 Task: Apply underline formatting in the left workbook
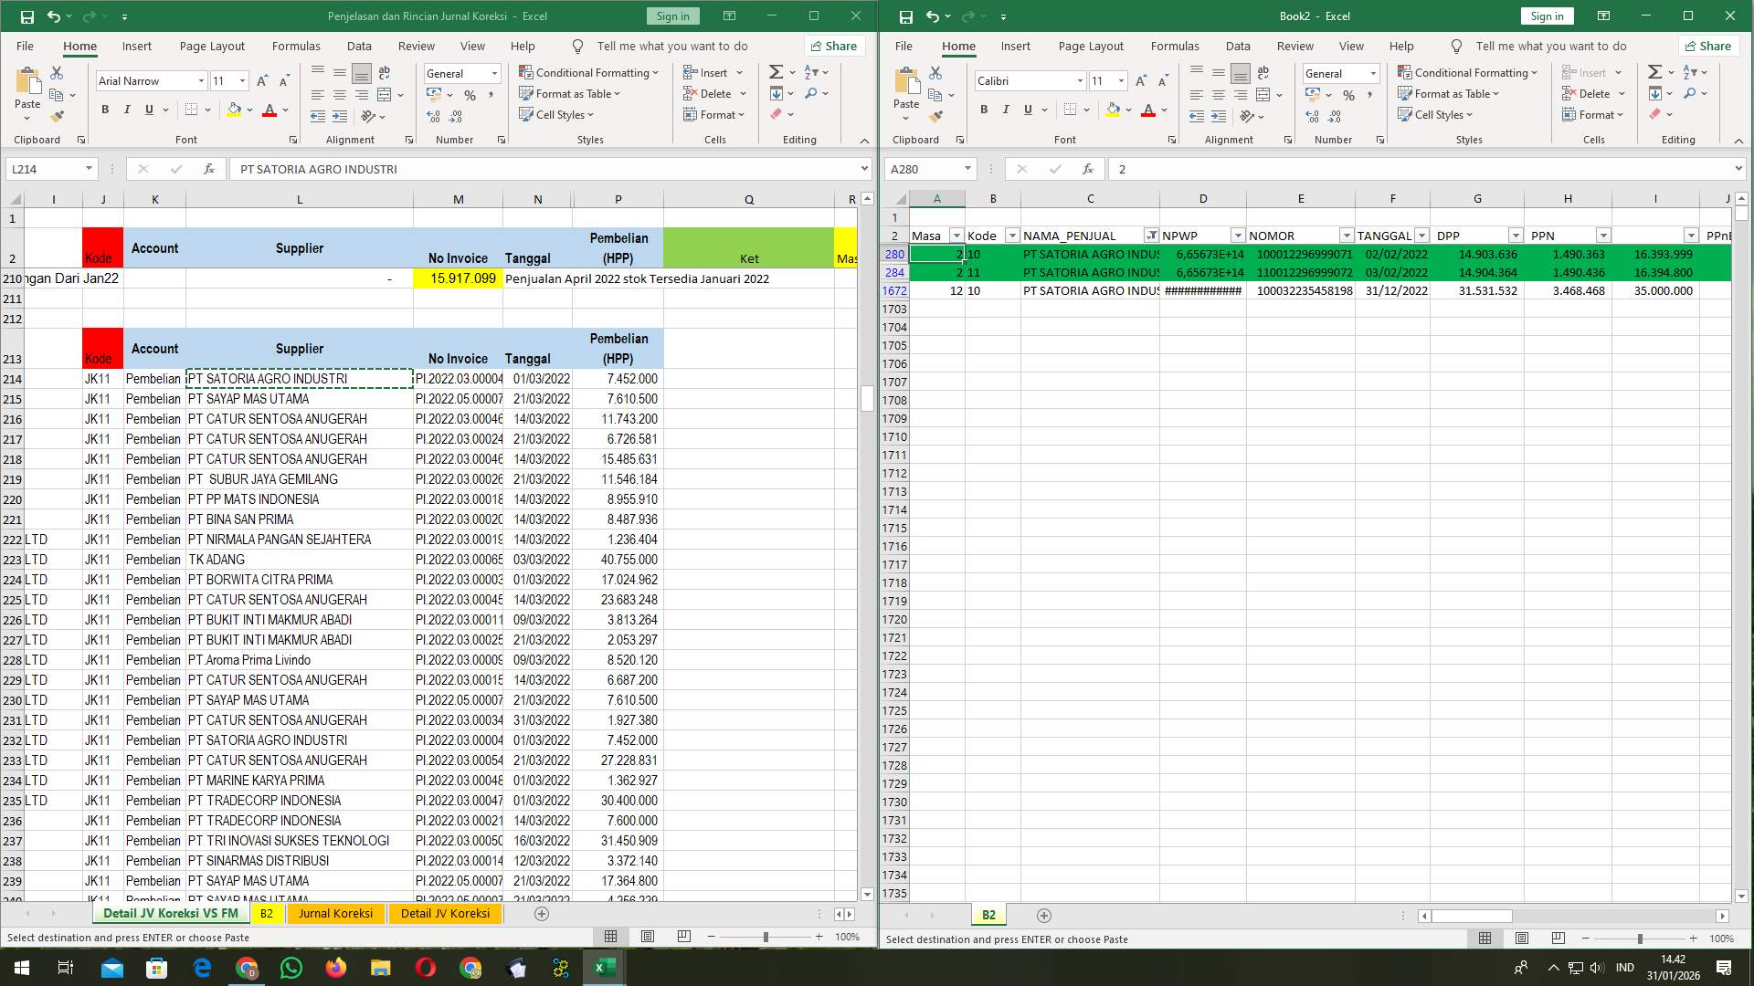148,110
